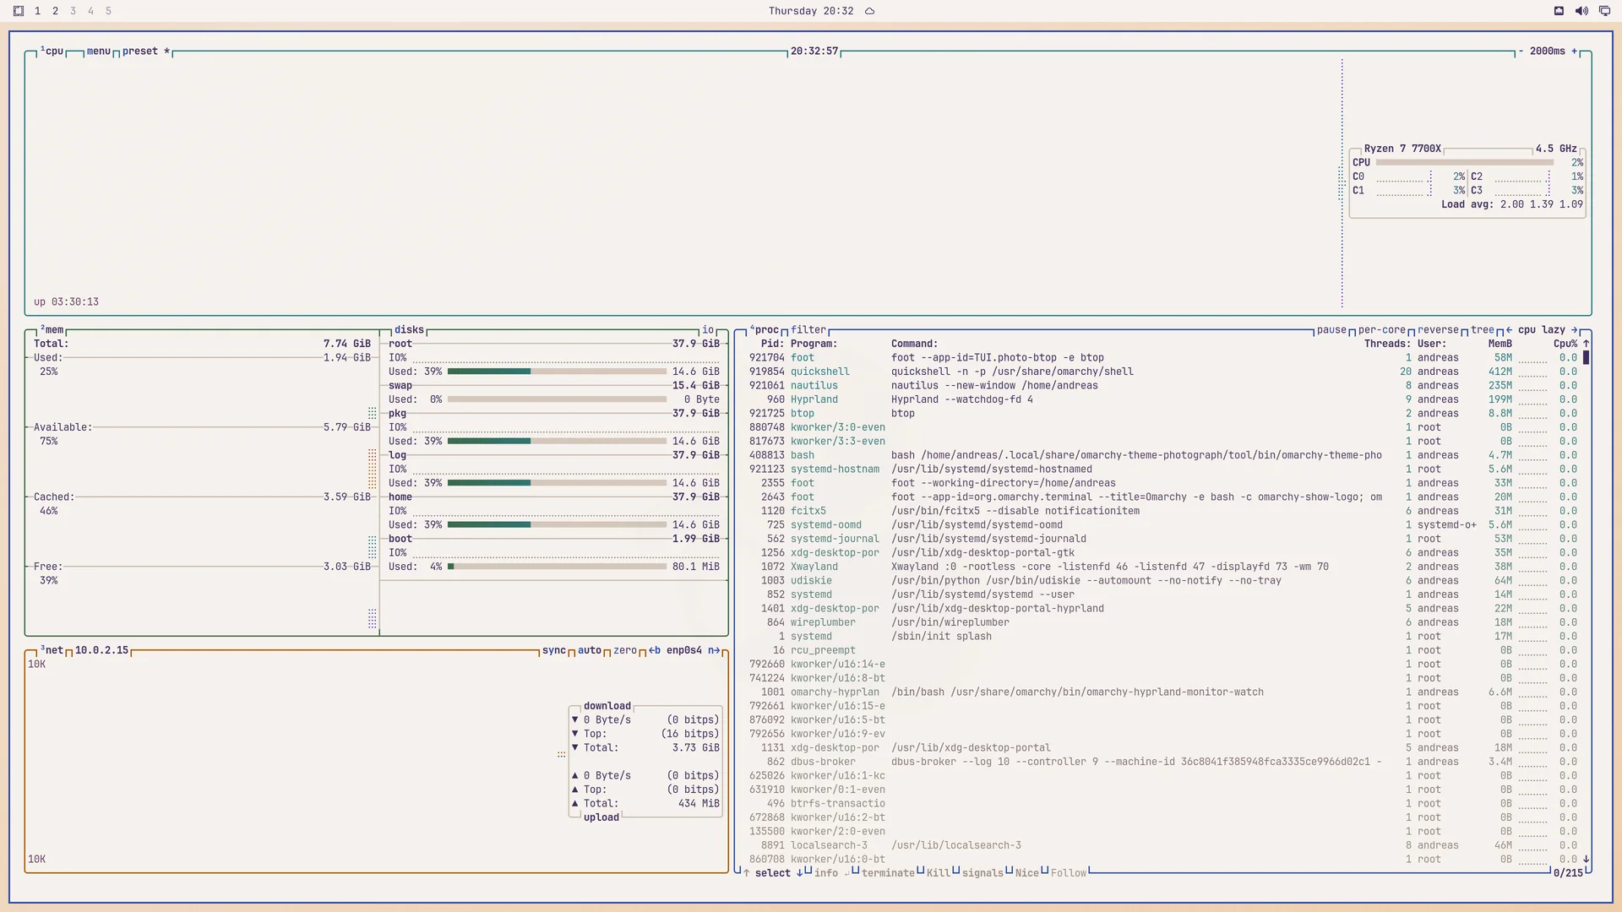Switch to next network interface after enp0s4
Viewport: 1622px width, 912px height.
click(x=714, y=650)
